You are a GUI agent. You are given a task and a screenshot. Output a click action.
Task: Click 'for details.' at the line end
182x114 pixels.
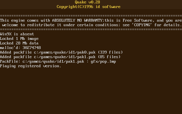tap(168, 25)
